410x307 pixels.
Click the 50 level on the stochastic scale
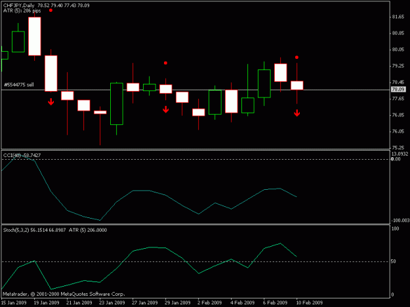coord(394,261)
